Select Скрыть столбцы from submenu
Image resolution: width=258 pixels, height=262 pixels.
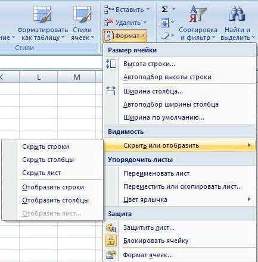click(x=52, y=160)
